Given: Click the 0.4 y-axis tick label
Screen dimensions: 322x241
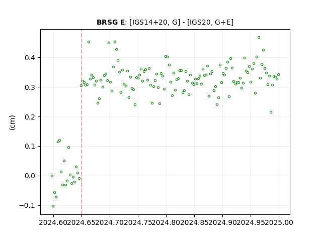Looking at the screenshot, I should (30, 58).
